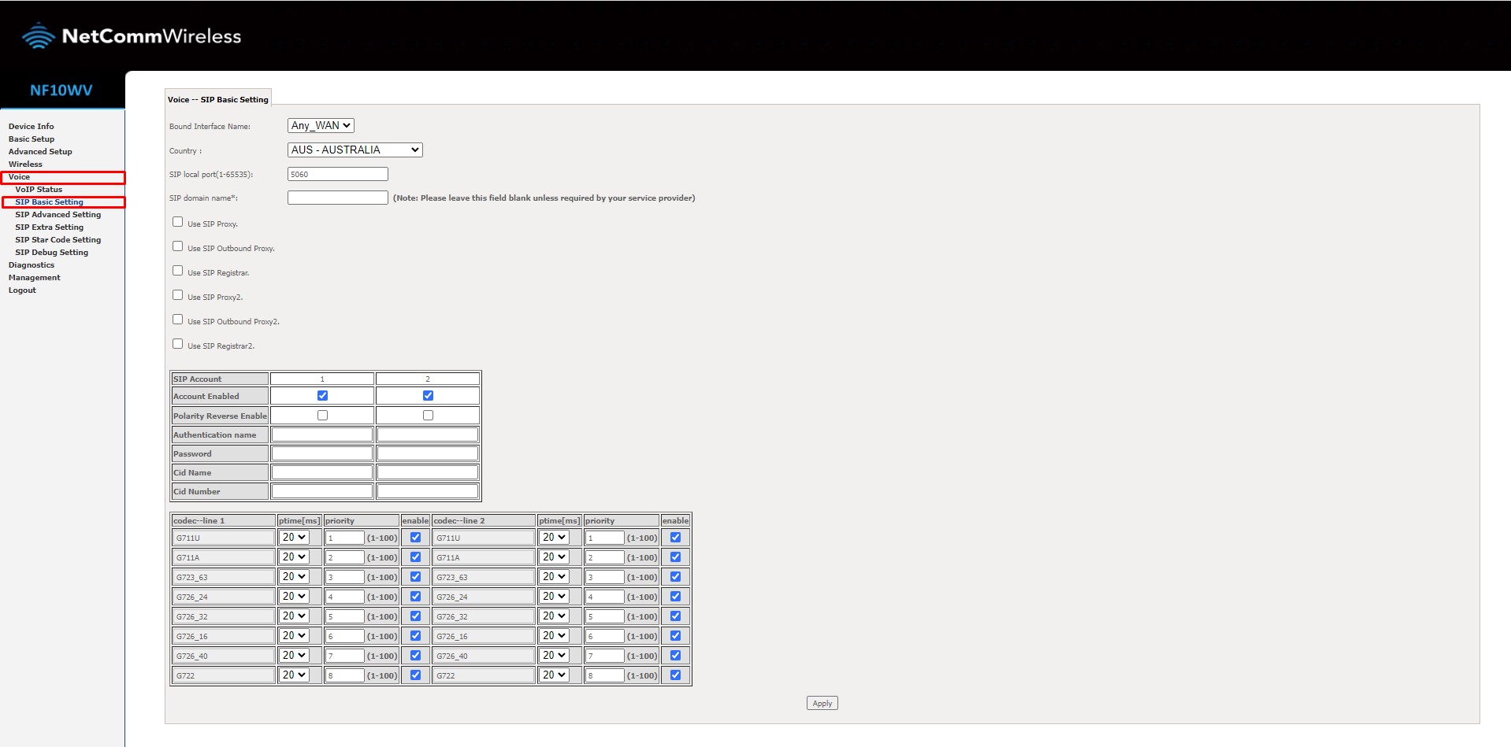This screenshot has height=747, width=1511.
Task: Enable the Use SIP Registrar2 checkbox
Action: [177, 344]
